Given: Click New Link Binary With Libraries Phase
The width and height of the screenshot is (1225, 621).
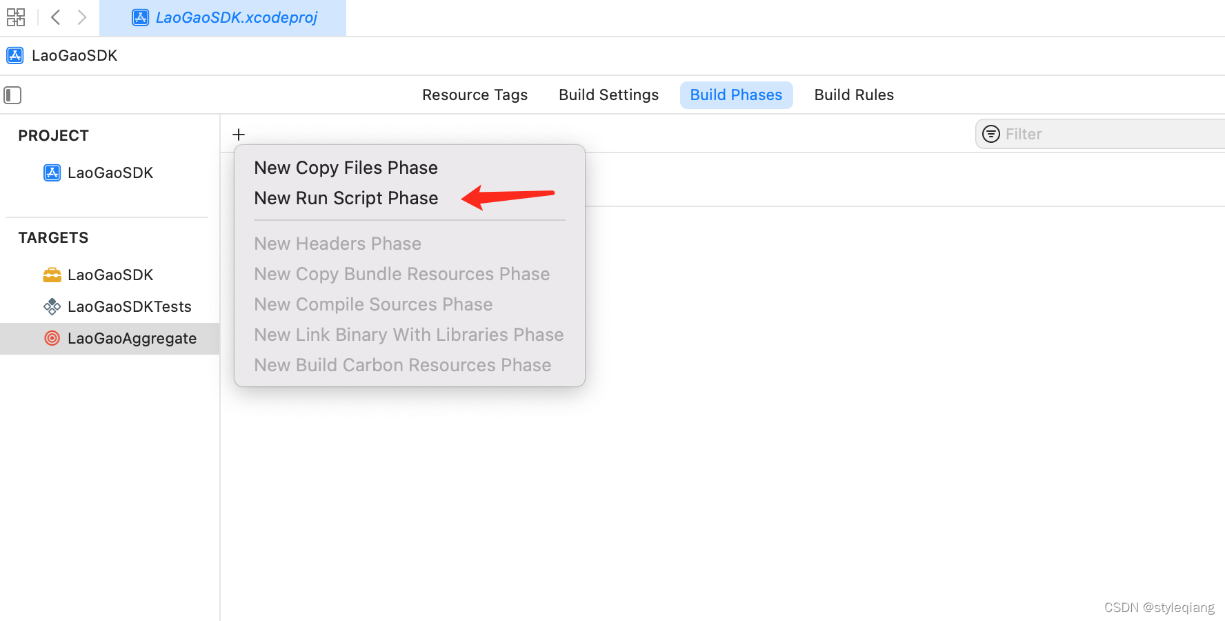Looking at the screenshot, I should [408, 335].
